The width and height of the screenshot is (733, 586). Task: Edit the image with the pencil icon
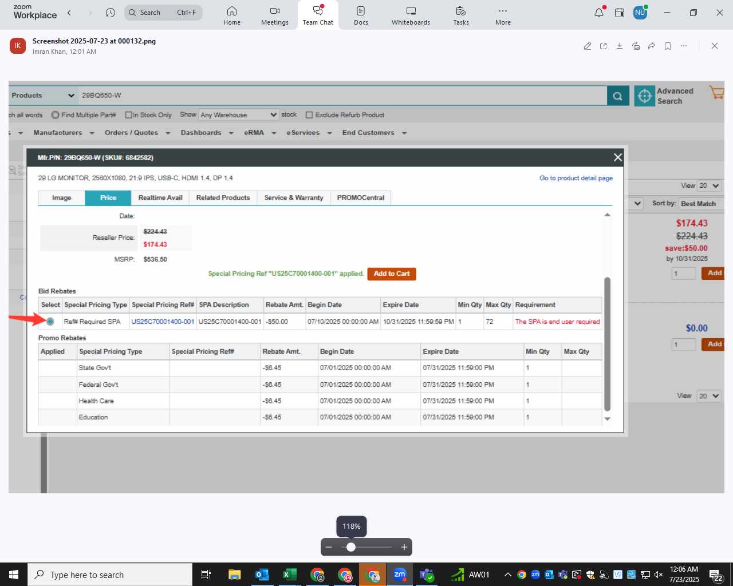tap(588, 46)
